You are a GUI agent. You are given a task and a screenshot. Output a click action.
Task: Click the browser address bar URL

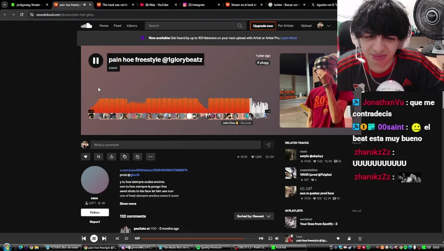coord(65,15)
